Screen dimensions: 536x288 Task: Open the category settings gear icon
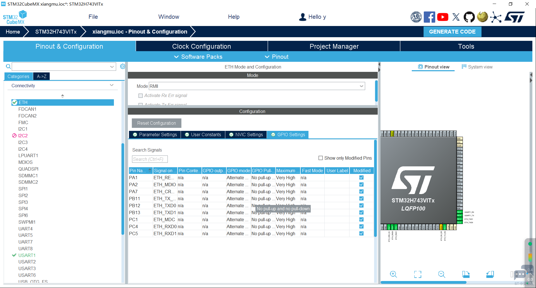coord(122,66)
